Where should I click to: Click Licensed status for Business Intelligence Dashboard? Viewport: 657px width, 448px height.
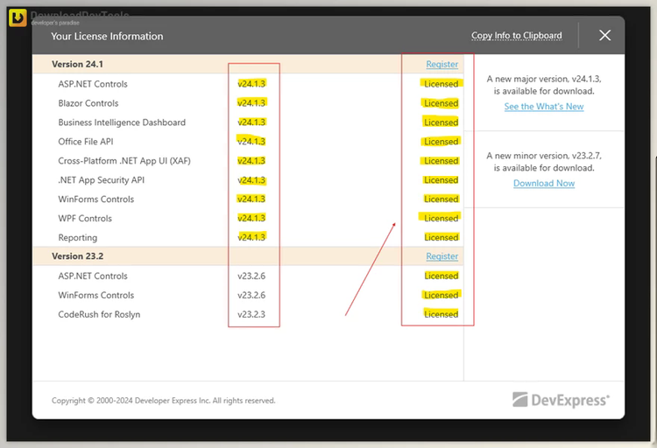pos(441,122)
